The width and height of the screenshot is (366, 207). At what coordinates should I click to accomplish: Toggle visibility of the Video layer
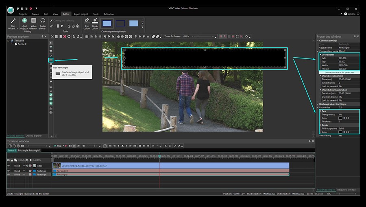[x=9, y=166]
